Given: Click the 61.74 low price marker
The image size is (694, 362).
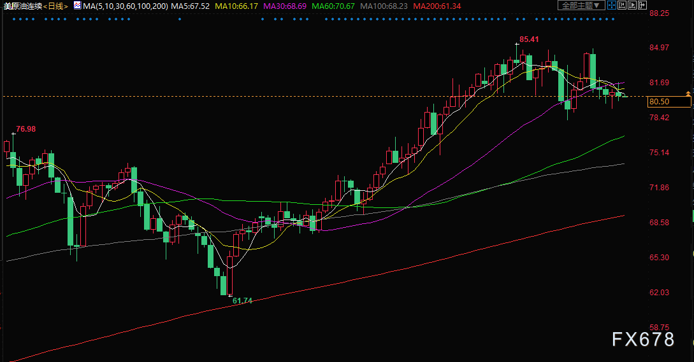Looking at the screenshot, I should [242, 300].
